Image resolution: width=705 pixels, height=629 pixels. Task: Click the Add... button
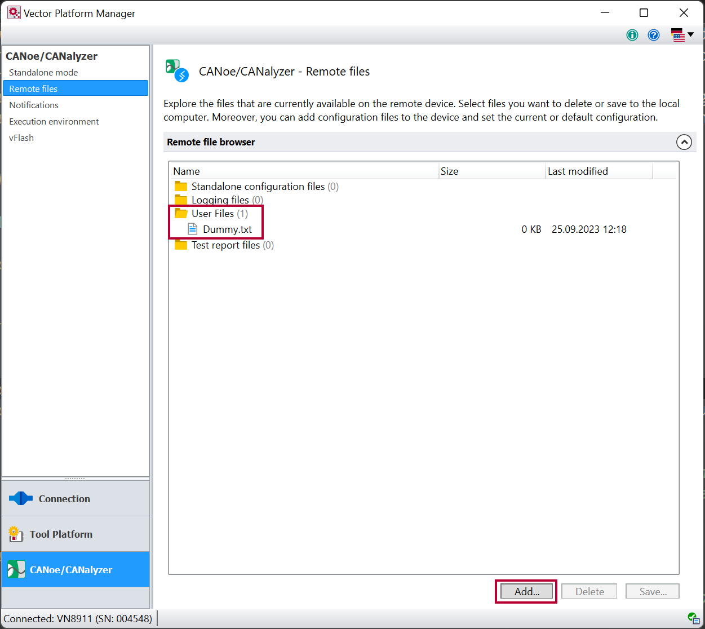[527, 591]
